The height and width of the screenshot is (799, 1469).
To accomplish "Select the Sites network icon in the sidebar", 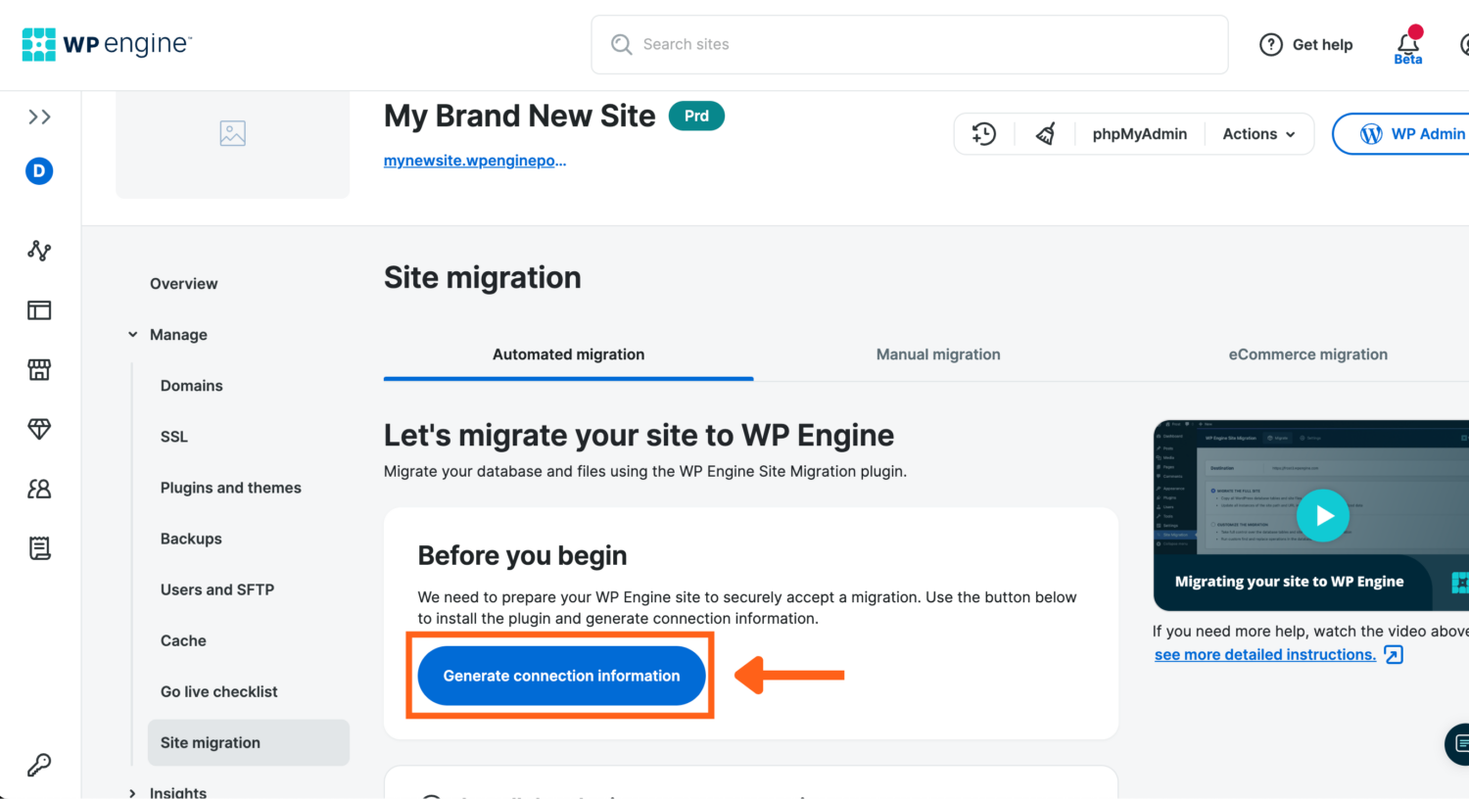I will (39, 250).
